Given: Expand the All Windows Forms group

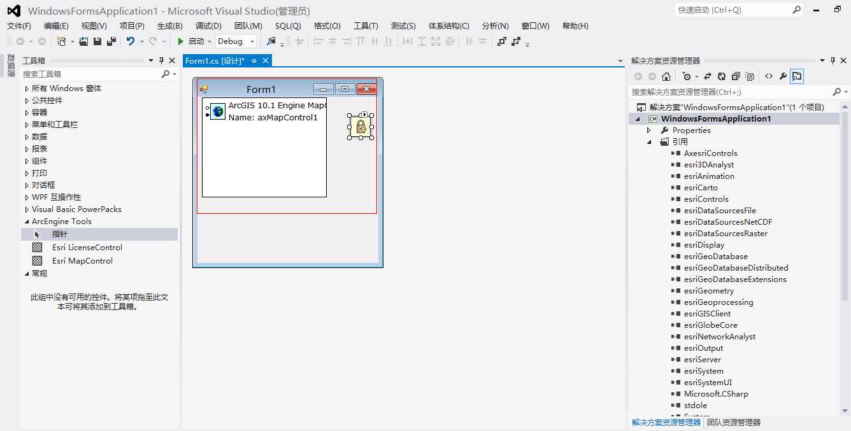Looking at the screenshot, I should (27, 88).
